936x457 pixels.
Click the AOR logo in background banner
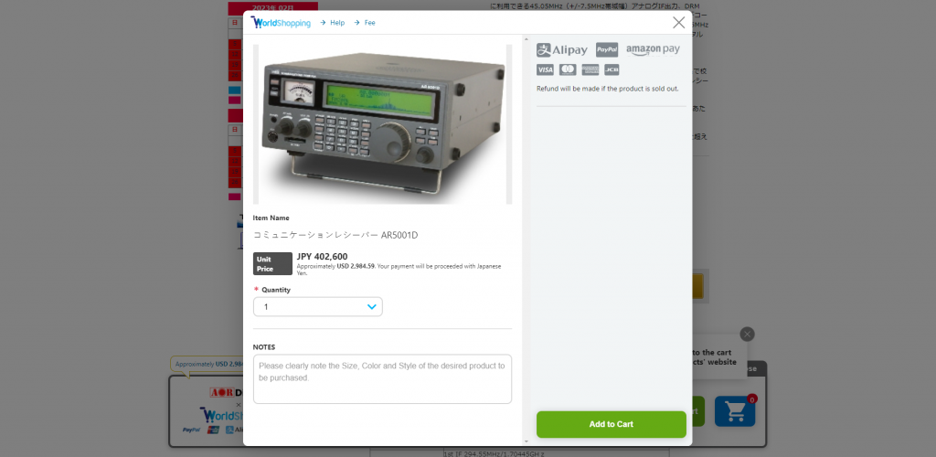point(221,393)
